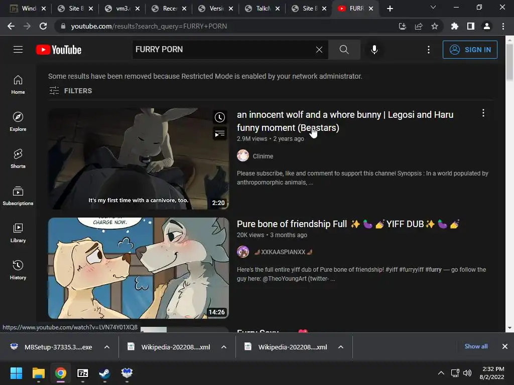Reload the page

43,26
